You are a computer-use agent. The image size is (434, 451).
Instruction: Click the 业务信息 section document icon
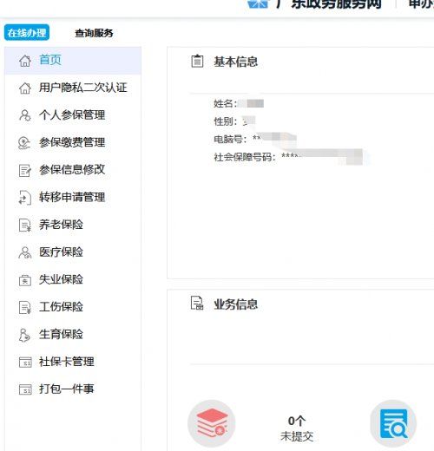click(x=197, y=304)
